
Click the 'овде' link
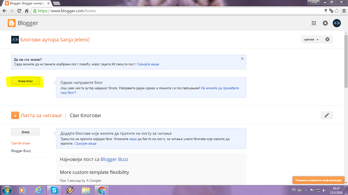click(133, 139)
